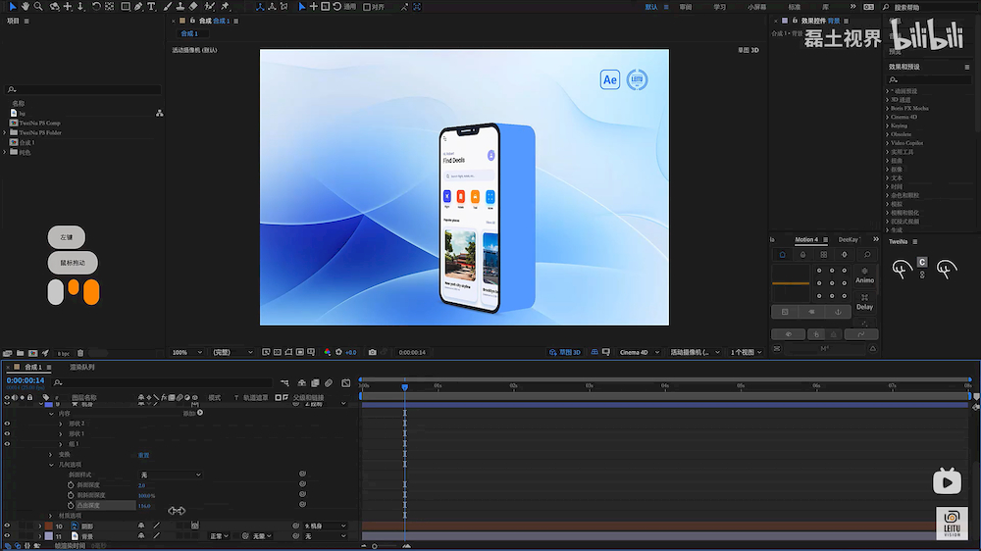Expand the transform (变换) group

tap(51, 455)
